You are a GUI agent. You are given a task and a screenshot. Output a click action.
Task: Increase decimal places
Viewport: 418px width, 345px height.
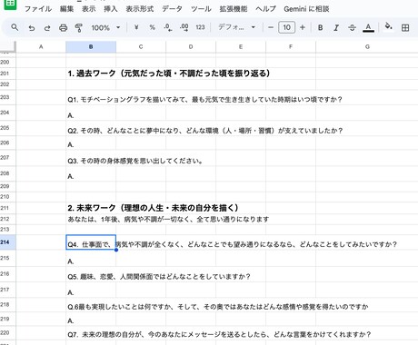point(184,27)
